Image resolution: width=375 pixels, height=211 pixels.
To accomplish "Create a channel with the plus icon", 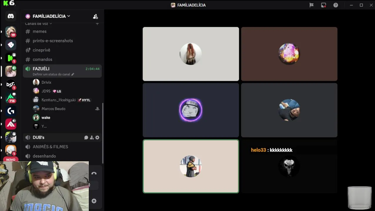I will click(97, 23).
